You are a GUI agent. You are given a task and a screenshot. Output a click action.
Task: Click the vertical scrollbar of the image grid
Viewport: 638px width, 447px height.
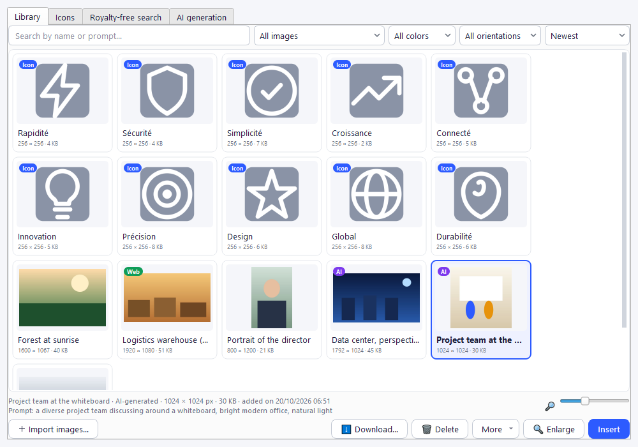[x=624, y=190]
